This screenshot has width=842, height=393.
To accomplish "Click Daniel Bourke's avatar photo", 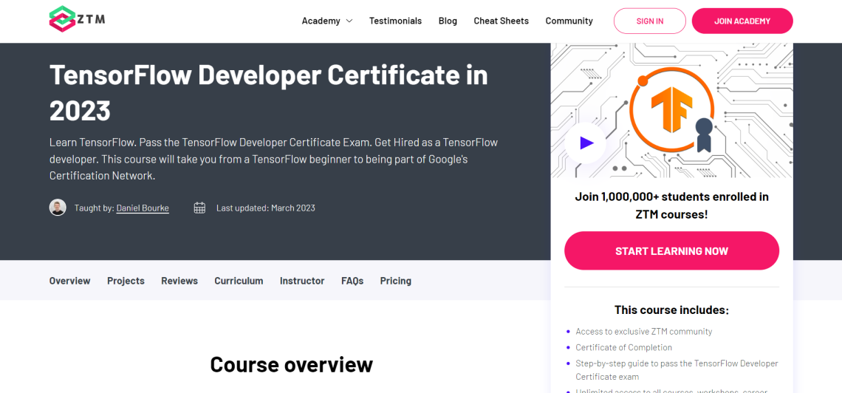I will (58, 208).
